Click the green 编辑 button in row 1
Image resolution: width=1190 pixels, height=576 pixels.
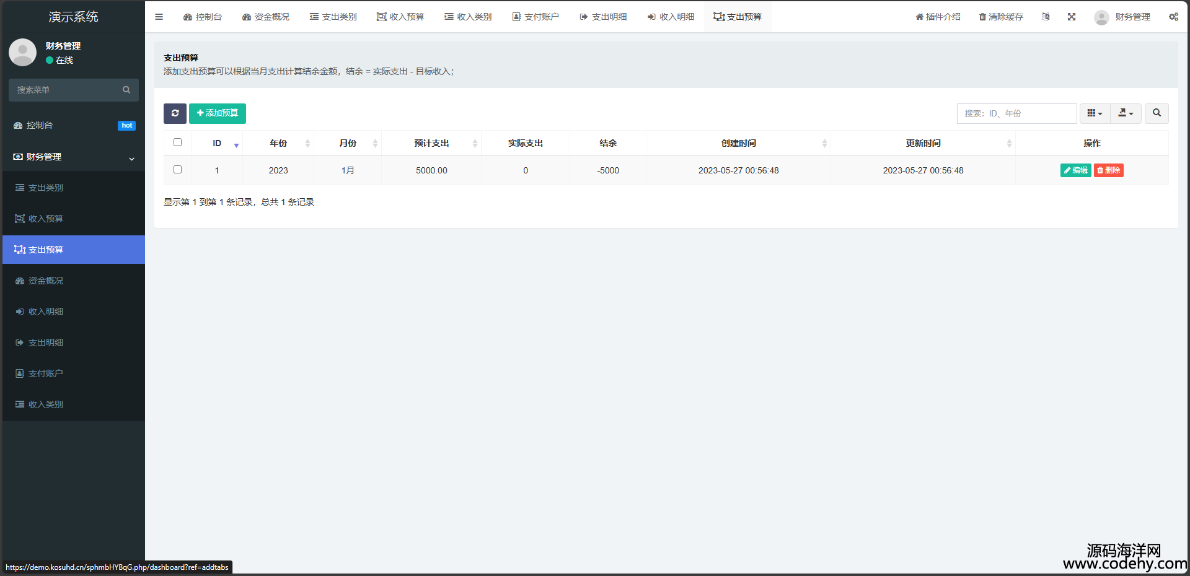[1075, 170]
